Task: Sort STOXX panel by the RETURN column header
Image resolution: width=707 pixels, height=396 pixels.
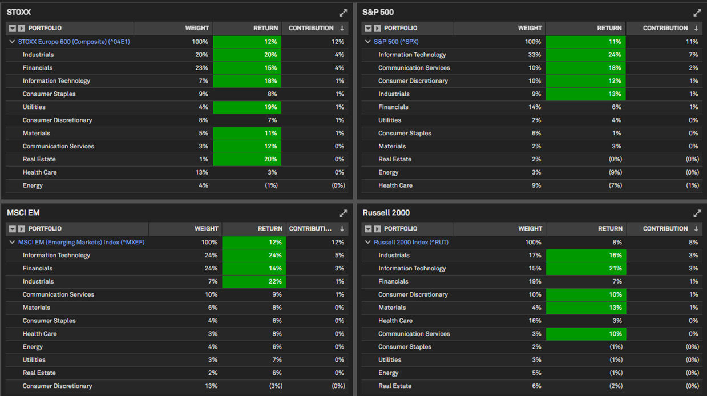Action: click(x=248, y=28)
